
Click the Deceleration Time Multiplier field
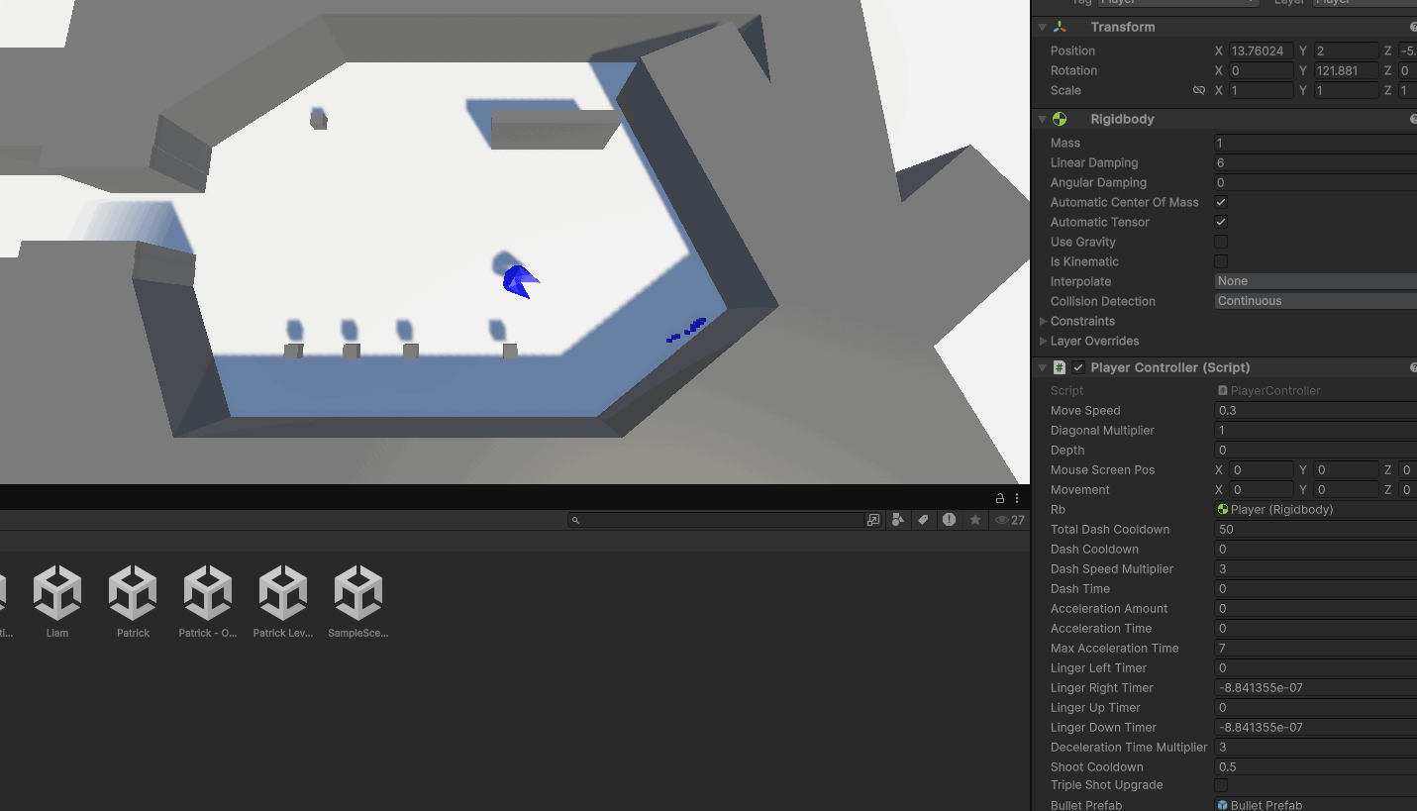point(1316,747)
